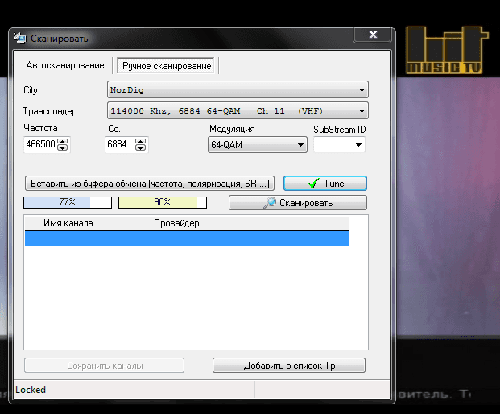Click the Tune button
This screenshot has height=414, width=500.
coord(325,184)
